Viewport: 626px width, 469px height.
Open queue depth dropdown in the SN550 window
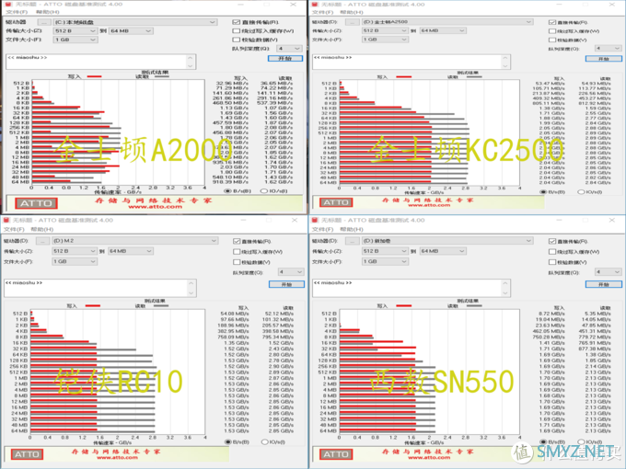(608, 271)
